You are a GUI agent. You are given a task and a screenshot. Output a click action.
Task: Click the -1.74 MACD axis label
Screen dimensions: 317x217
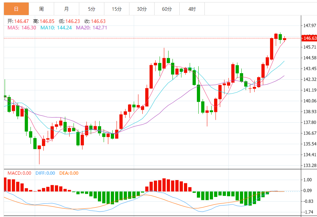click(x=308, y=212)
